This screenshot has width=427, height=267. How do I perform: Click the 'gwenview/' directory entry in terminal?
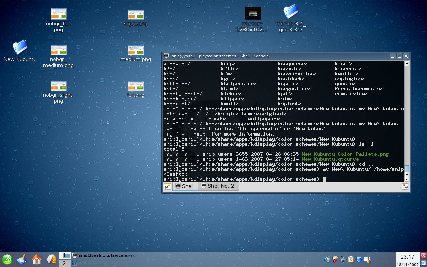(x=177, y=64)
